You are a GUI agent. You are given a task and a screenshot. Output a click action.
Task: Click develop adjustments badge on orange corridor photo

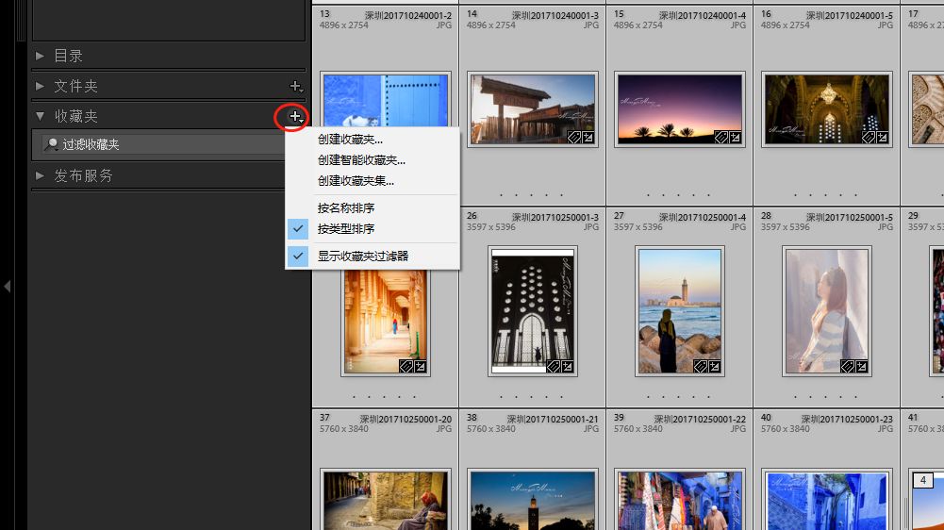pyautogui.click(x=421, y=366)
